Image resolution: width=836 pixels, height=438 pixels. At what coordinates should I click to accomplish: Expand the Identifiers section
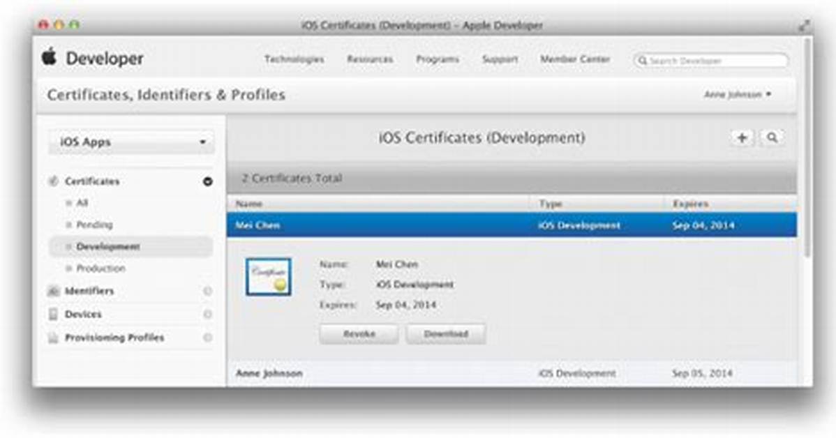tap(207, 291)
